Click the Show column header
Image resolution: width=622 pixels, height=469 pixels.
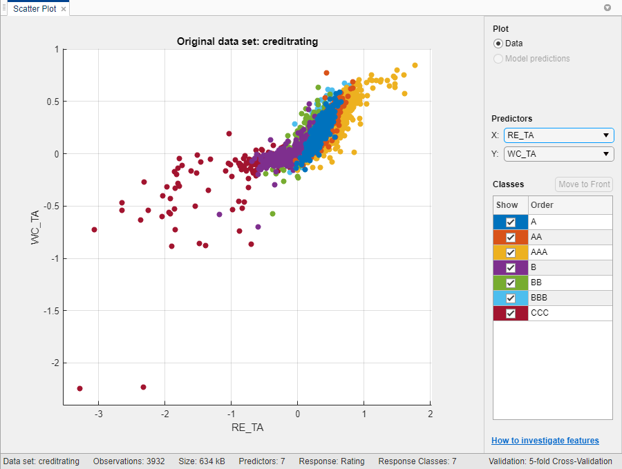[507, 204]
